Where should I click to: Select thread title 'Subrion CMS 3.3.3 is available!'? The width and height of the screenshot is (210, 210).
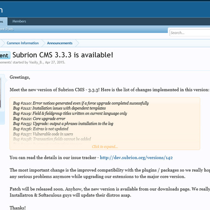click(63, 55)
